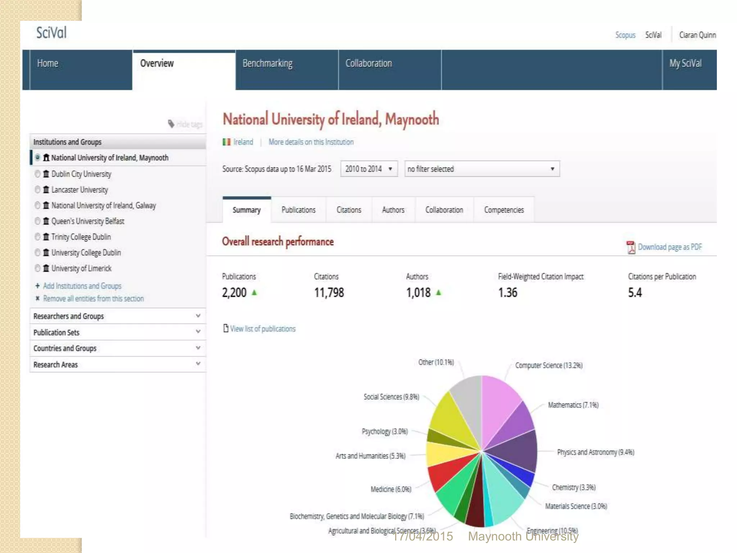Open the 2010 to 2014 year range dropdown

[369, 169]
